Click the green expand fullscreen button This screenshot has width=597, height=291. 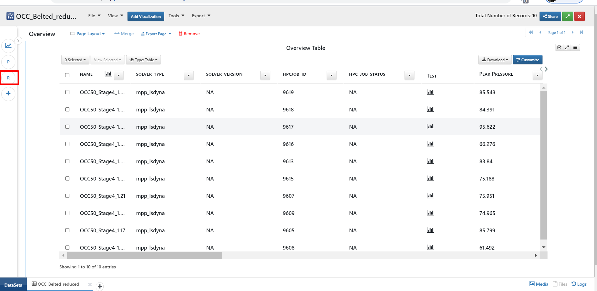point(567,16)
